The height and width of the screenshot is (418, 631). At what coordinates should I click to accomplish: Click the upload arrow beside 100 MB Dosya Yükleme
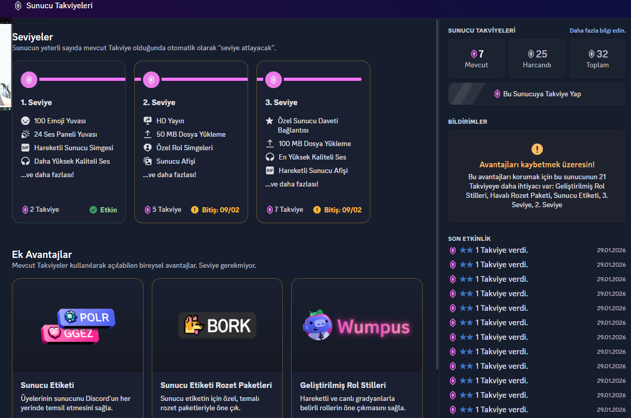269,143
